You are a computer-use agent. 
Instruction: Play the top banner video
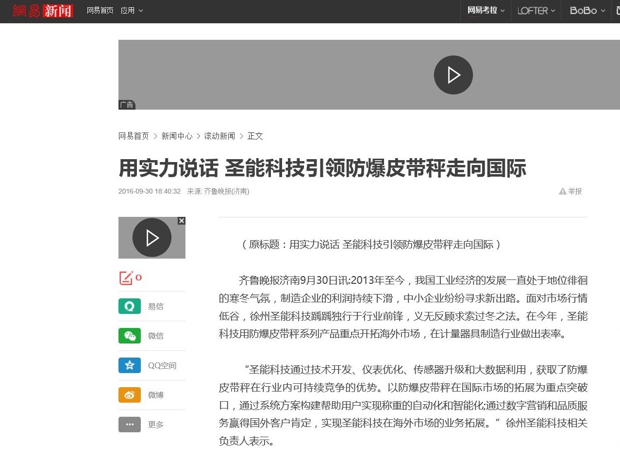[x=453, y=75]
